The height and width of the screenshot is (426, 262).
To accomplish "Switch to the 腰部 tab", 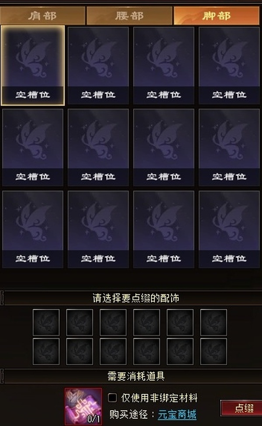I will pos(130,16).
